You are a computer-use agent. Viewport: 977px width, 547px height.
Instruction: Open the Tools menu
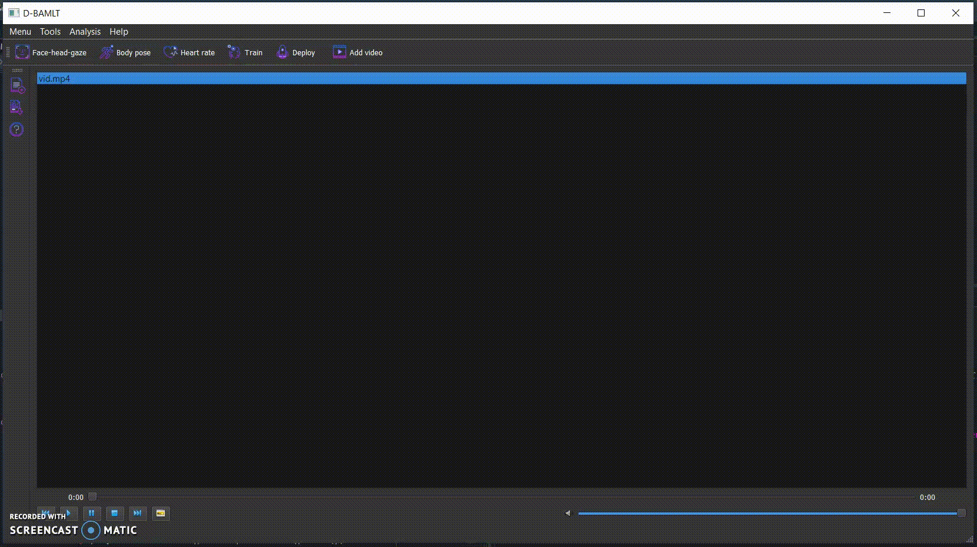coord(50,32)
